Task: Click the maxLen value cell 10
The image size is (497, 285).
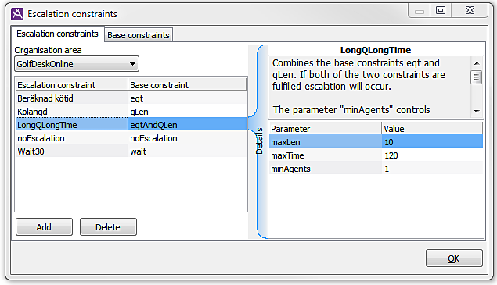Action: coord(432,142)
